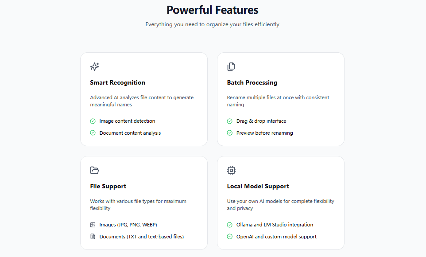Click the check icon beside Preview before renaming
Screen dimensions: 426x257
(x=230, y=133)
